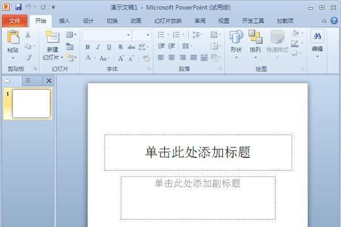Open the slide Layout dropdown
This screenshot has height=227, width=341.
point(71,34)
